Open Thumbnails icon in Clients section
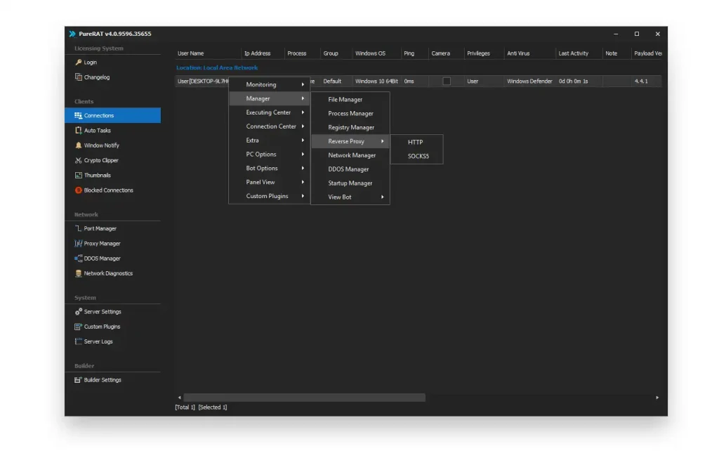This screenshot has height=451, width=719. (x=79, y=176)
